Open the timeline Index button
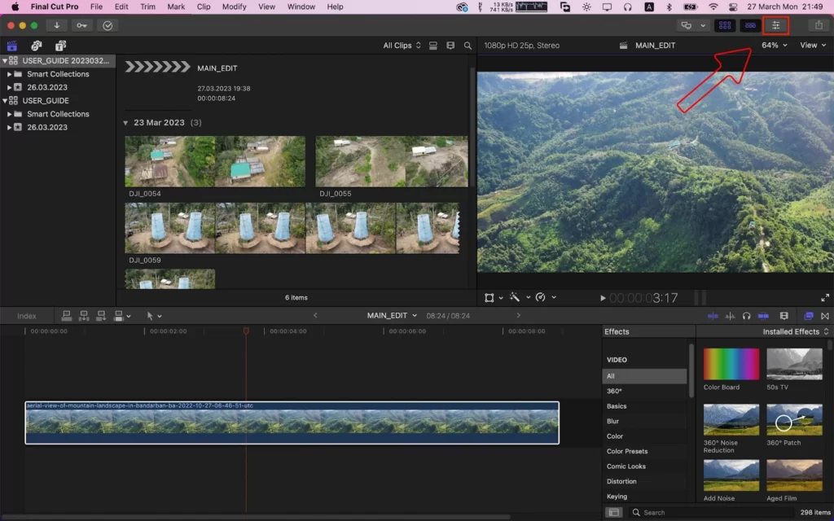The width and height of the screenshot is (834, 521). (27, 317)
